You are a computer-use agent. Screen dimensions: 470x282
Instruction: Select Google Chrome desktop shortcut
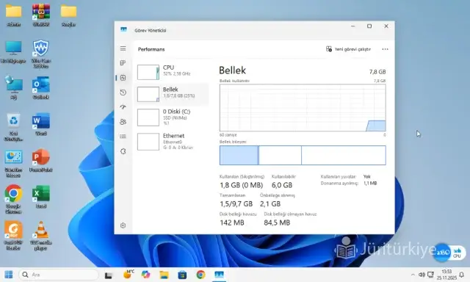pos(13,200)
